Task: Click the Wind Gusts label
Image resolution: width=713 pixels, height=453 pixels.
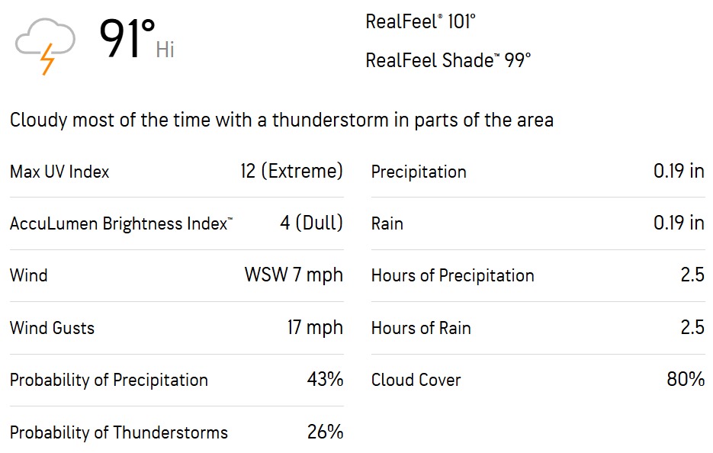Action: [52, 328]
